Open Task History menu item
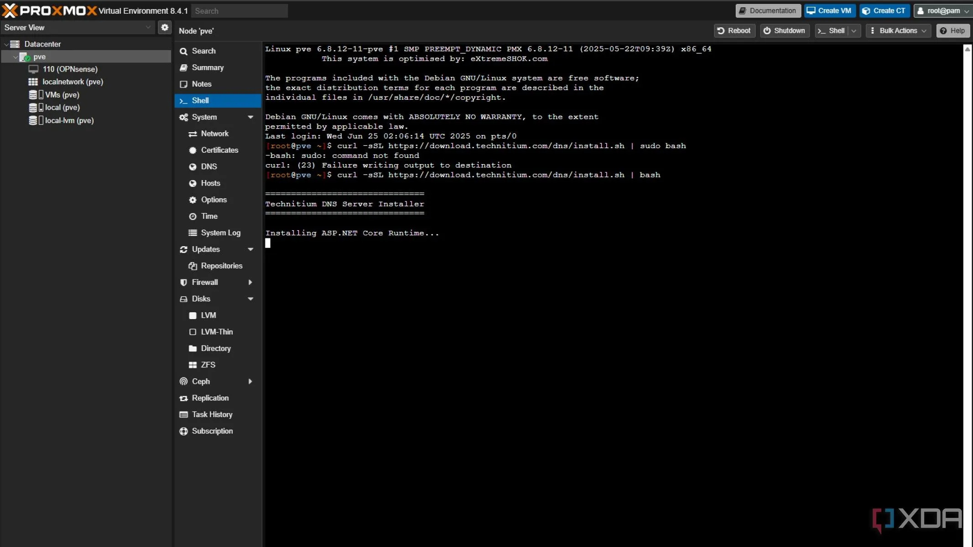Viewport: 973px width, 547px height. [212, 414]
